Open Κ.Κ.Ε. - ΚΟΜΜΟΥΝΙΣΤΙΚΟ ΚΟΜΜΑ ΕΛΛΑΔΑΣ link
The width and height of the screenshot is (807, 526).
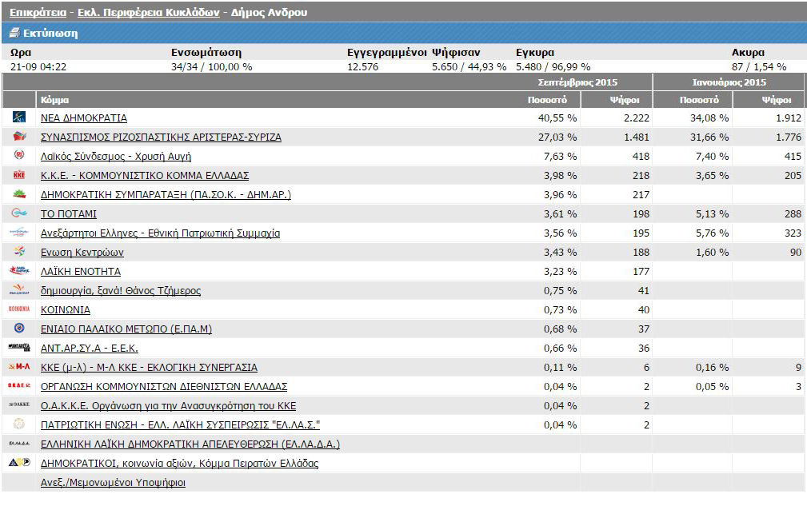(x=145, y=175)
